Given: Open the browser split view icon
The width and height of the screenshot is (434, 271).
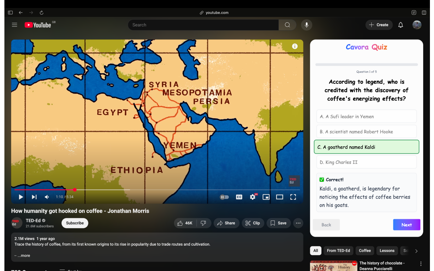Looking at the screenshot, I should (x=424, y=13).
